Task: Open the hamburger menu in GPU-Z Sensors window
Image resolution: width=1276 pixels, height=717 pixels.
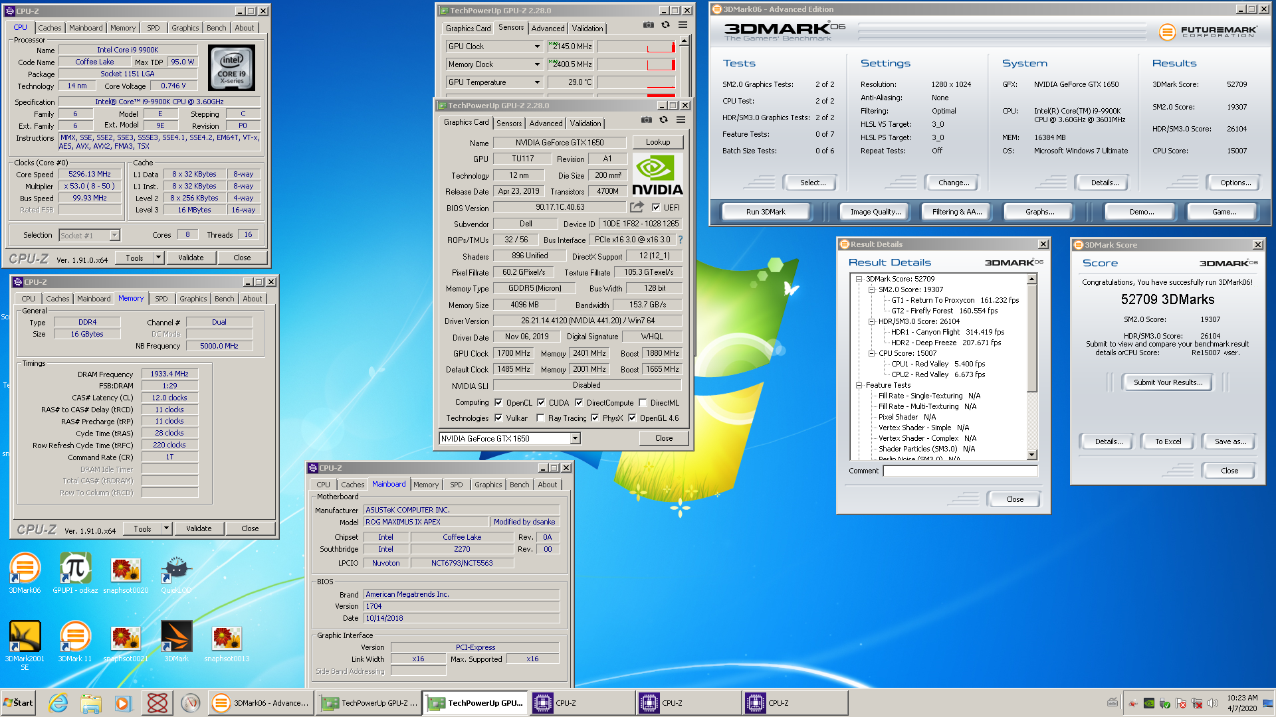Action: click(x=683, y=25)
